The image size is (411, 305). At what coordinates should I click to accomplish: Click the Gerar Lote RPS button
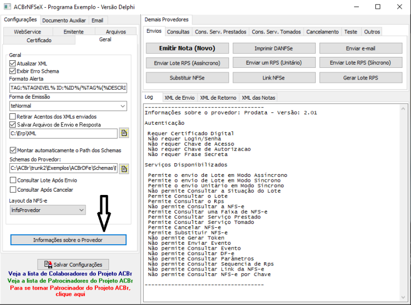point(361,78)
